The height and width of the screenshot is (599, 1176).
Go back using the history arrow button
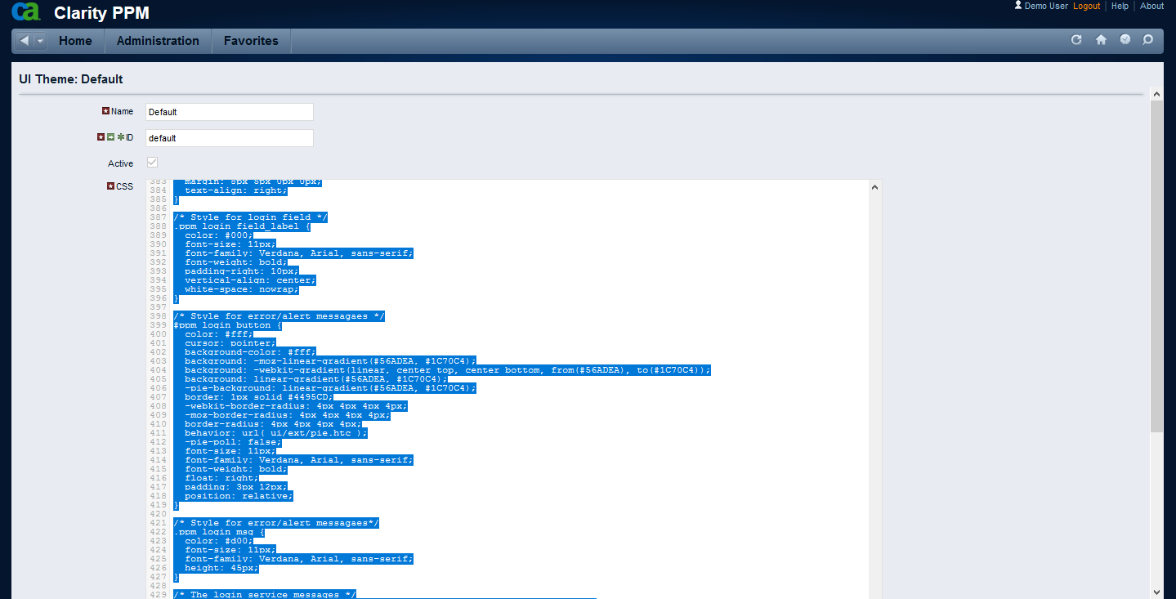[x=25, y=41]
